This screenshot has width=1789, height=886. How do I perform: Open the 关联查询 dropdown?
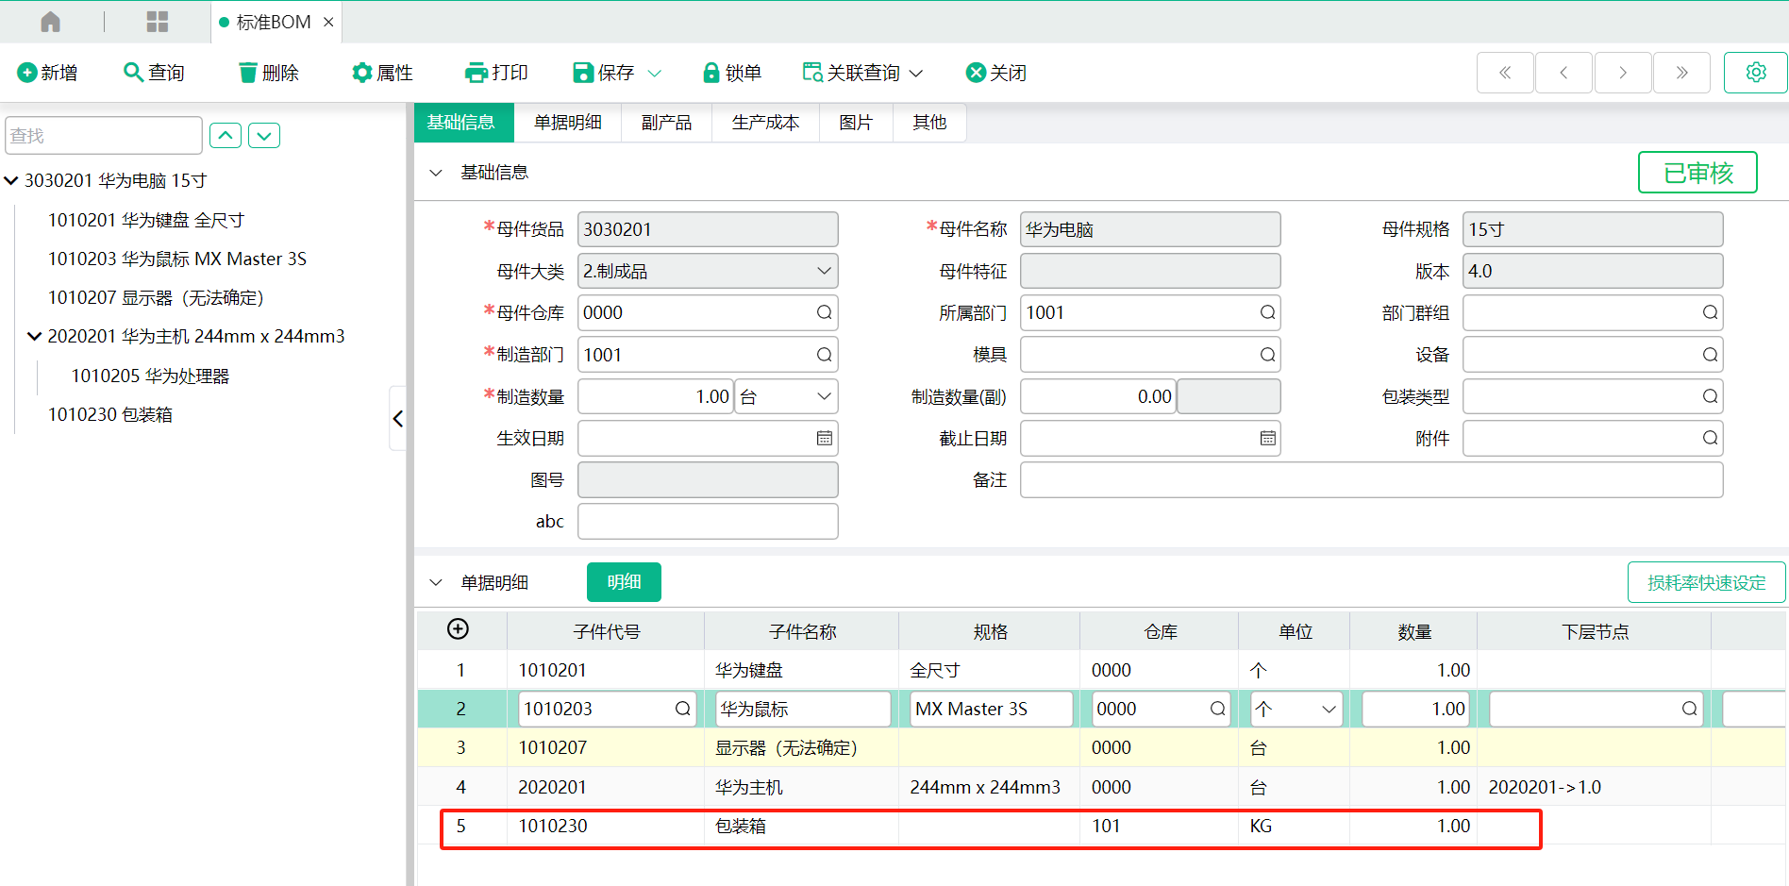tap(862, 73)
